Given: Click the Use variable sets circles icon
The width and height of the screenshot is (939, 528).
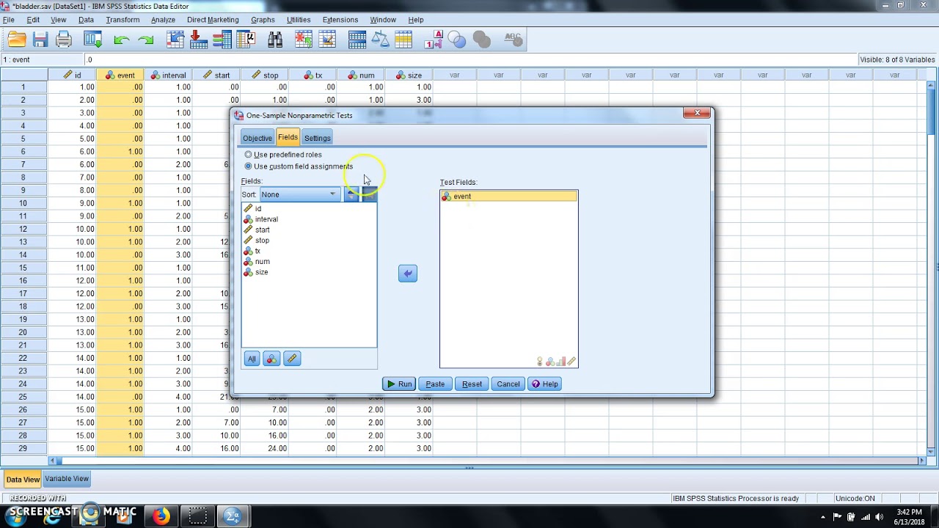Looking at the screenshot, I should click(x=457, y=40).
